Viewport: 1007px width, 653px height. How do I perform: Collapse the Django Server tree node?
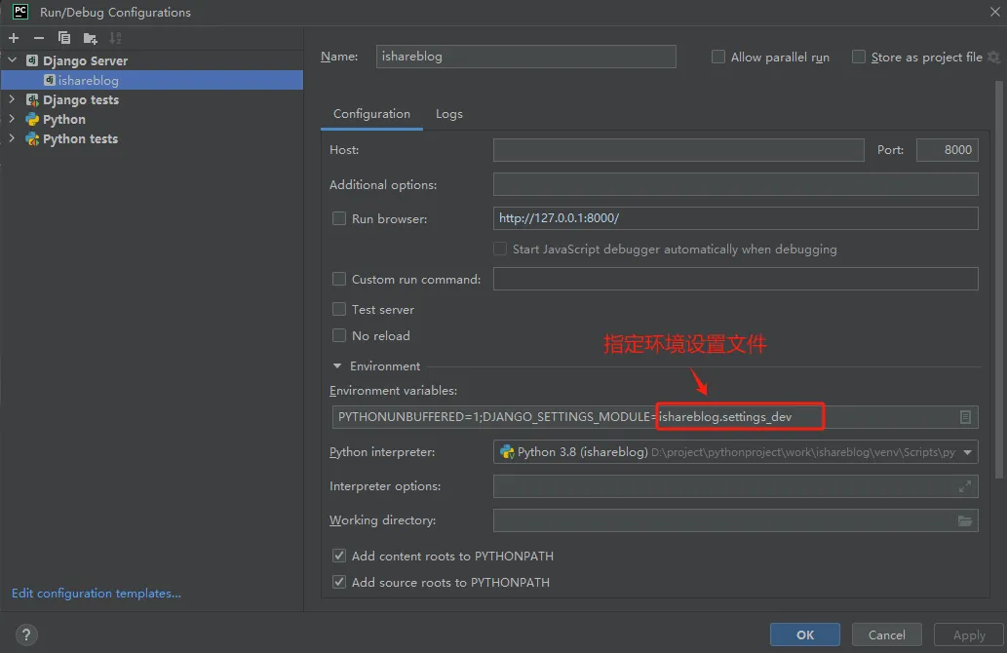pos(12,60)
